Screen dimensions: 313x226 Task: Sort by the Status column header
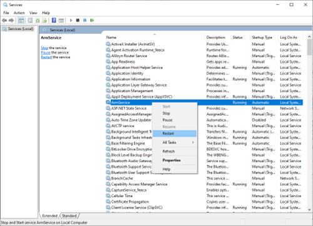pyautogui.click(x=240, y=37)
